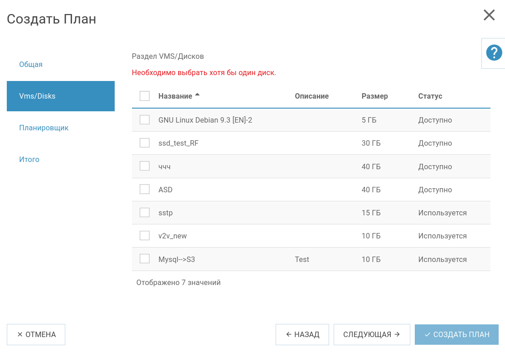Switch to the Общая tab
The image size is (505, 352).
pyautogui.click(x=31, y=64)
